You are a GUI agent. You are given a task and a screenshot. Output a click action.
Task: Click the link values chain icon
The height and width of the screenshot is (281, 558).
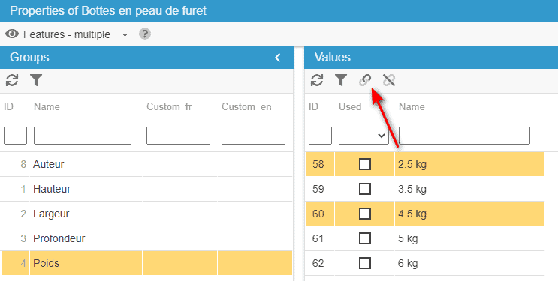(365, 81)
